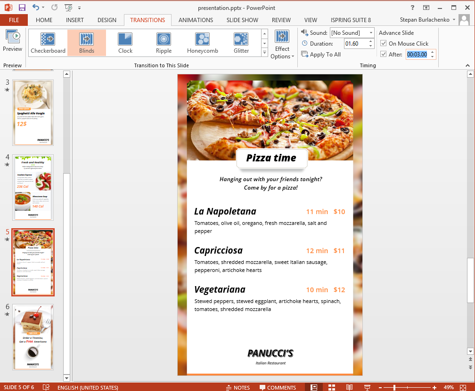Decrease After time with down arrow

tap(432, 57)
